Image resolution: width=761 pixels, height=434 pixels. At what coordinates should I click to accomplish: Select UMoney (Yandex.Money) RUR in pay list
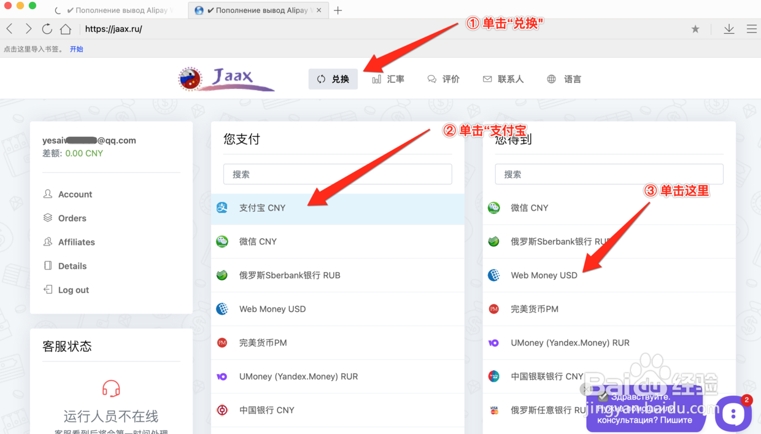(x=338, y=376)
